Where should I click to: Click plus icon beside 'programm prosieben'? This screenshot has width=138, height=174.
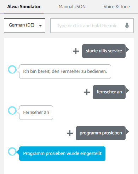click(x=70, y=133)
